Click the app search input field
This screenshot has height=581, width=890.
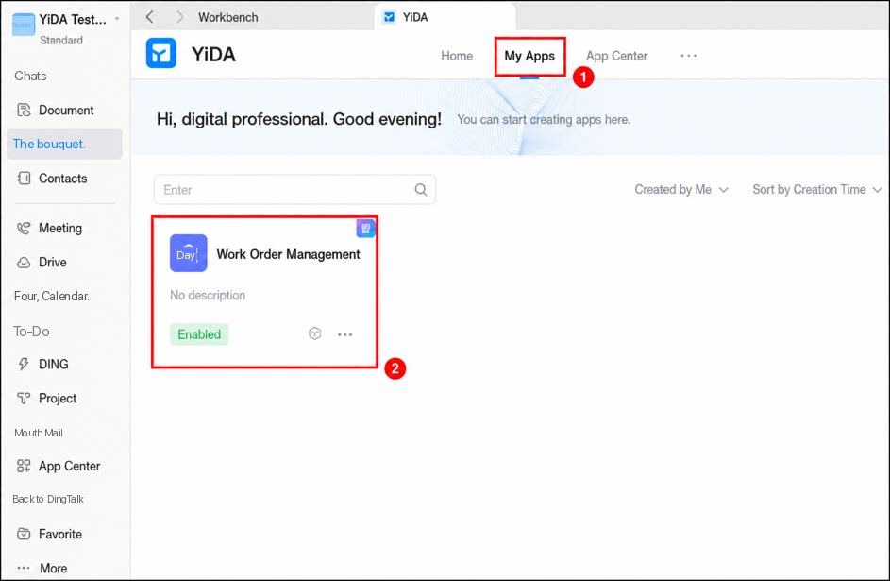[294, 190]
